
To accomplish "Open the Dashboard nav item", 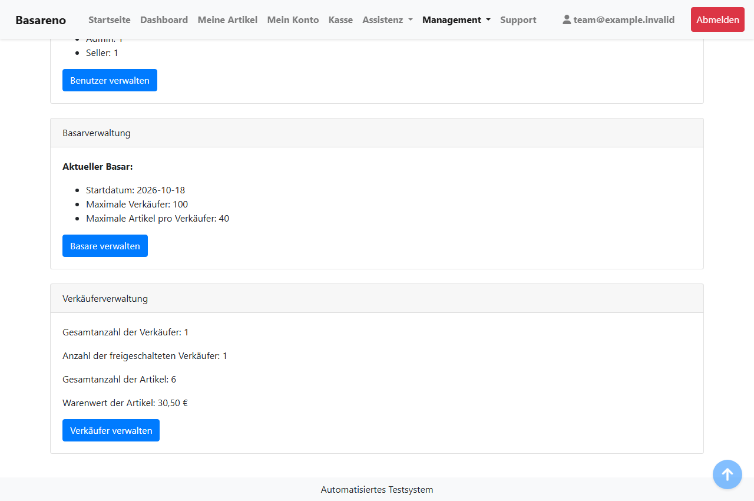I will click(164, 20).
